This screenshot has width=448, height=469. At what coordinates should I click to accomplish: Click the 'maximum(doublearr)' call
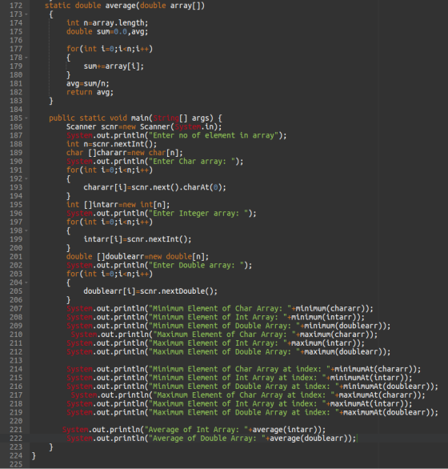343,352
